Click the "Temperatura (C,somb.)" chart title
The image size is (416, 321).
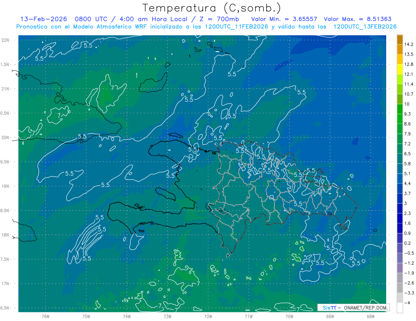(212, 8)
